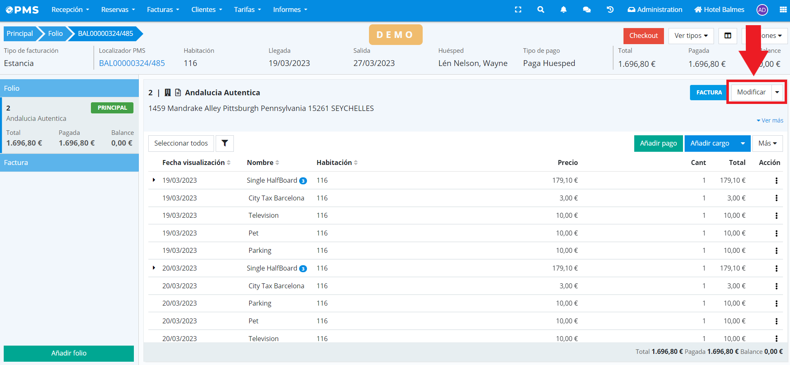Open the Reservas menu

point(118,9)
